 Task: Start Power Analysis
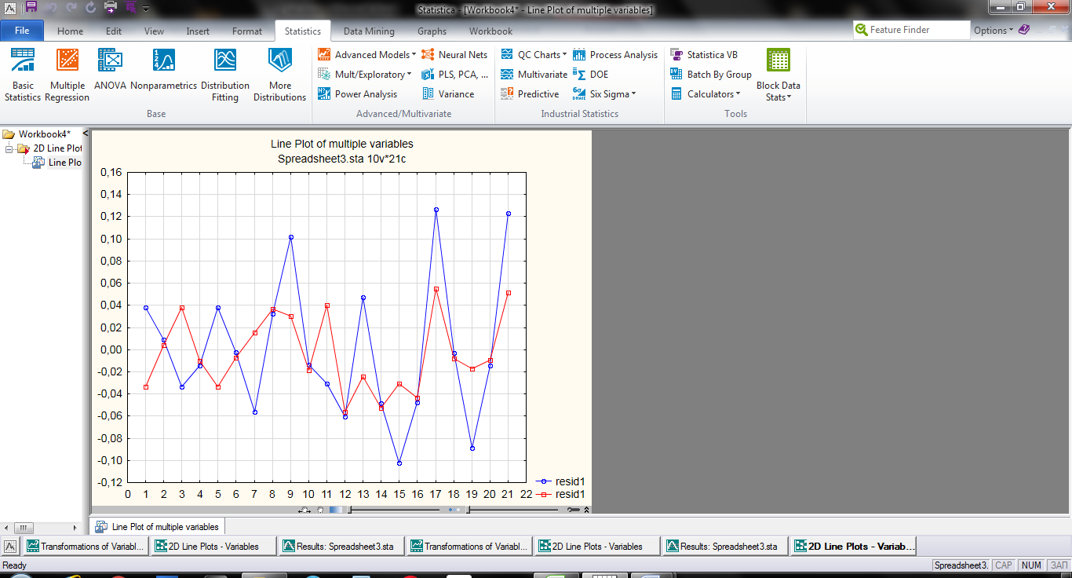click(x=357, y=94)
